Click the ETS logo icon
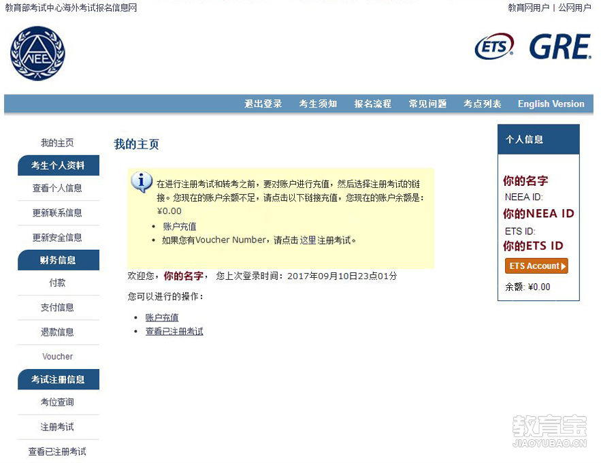This screenshot has width=601, height=463. (x=494, y=46)
